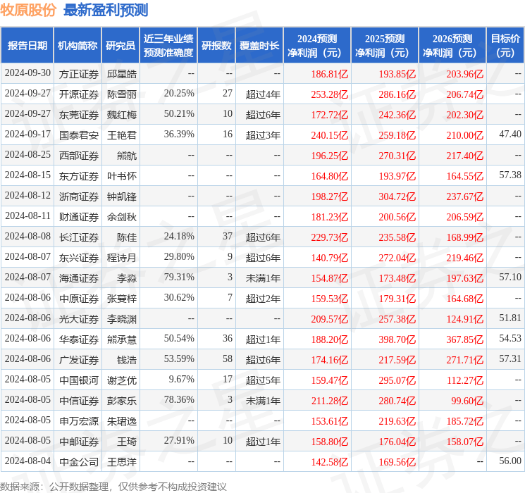Select the 申万宏源 institution cell
The height and width of the screenshot is (493, 525).
[x=79, y=421]
